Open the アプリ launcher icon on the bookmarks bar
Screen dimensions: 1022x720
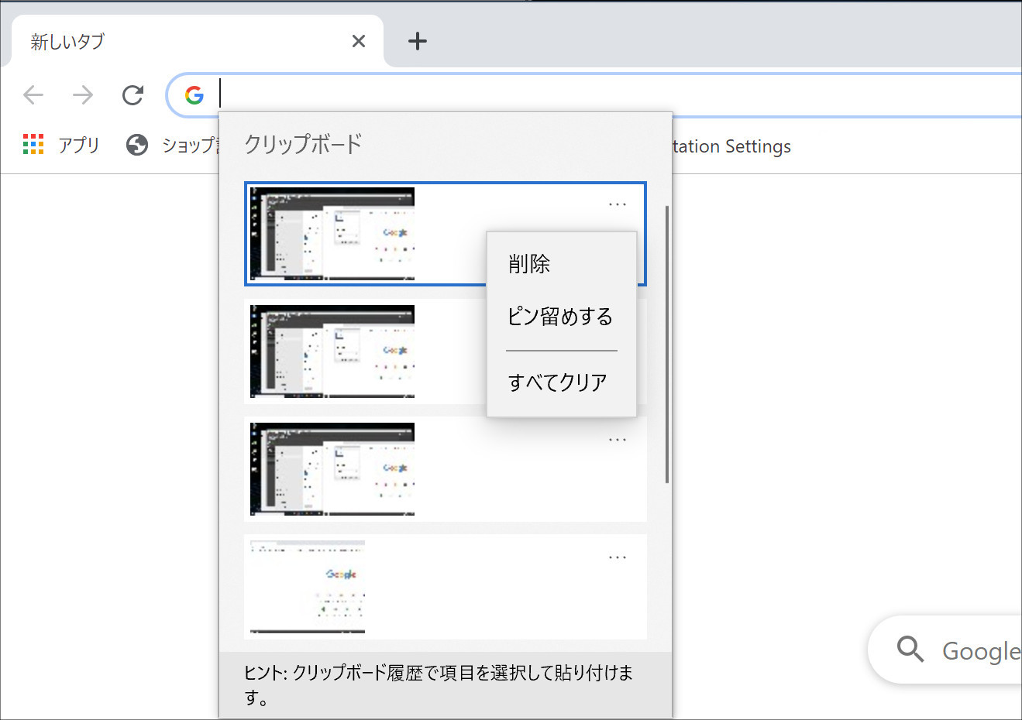[33, 145]
